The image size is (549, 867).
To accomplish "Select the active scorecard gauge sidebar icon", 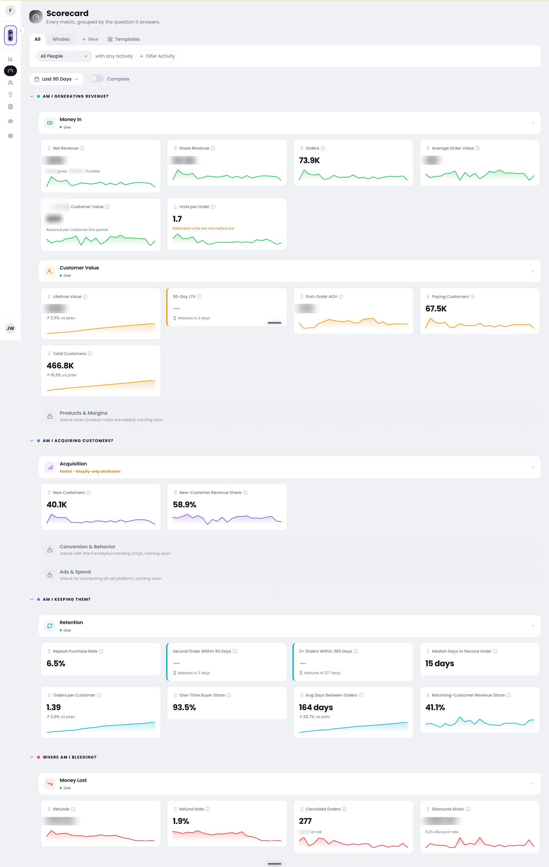I will tap(10, 71).
